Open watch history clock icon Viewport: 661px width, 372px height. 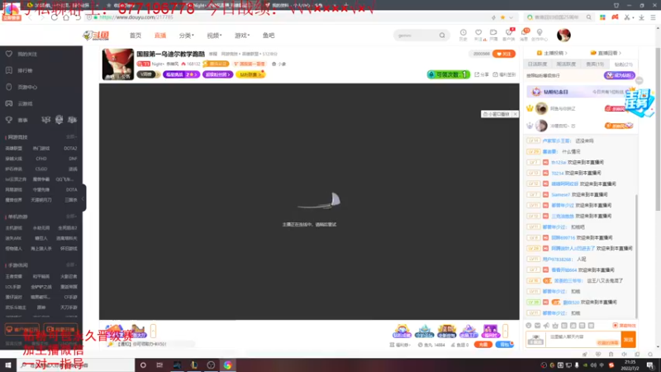pos(464,32)
